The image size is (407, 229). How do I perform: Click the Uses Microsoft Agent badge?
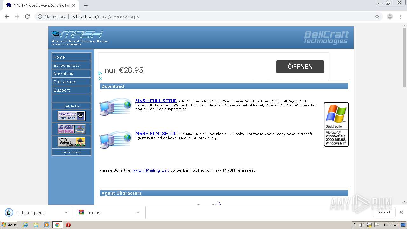pyautogui.click(x=71, y=142)
